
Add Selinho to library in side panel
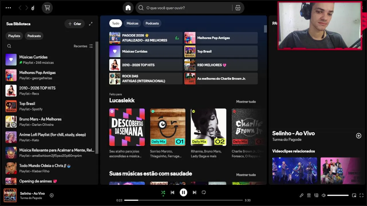pos(359,136)
